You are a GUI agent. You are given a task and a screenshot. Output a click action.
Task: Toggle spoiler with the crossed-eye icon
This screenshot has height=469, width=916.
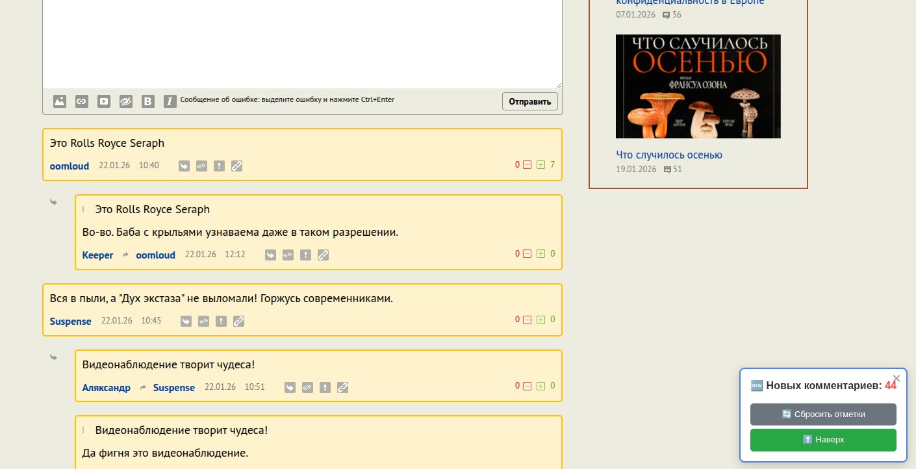pos(126,101)
